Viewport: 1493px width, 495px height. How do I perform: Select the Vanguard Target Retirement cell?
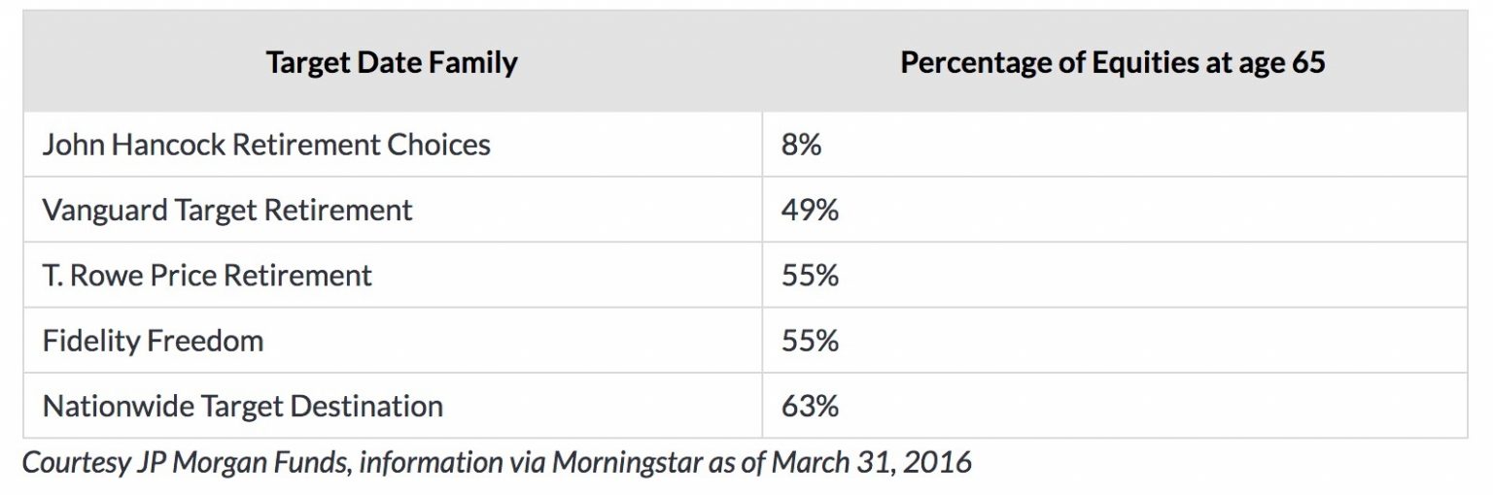pos(227,210)
